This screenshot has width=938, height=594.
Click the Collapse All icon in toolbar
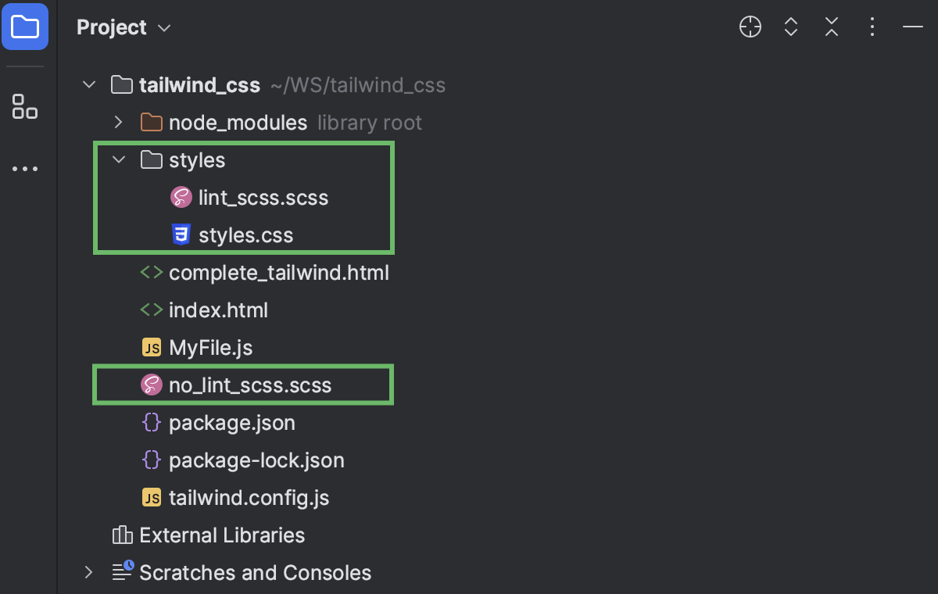[x=831, y=27]
